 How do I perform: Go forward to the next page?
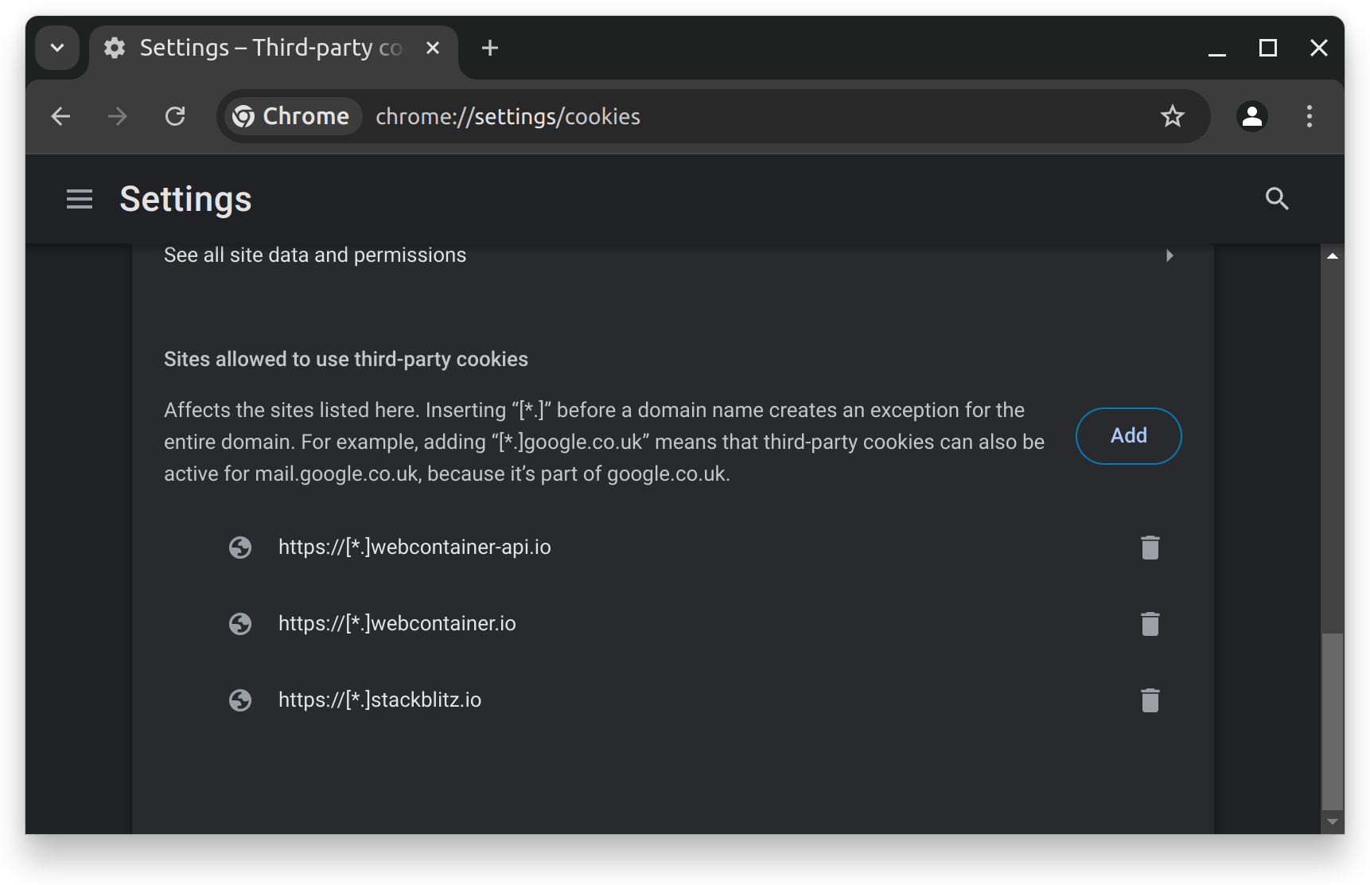[118, 116]
